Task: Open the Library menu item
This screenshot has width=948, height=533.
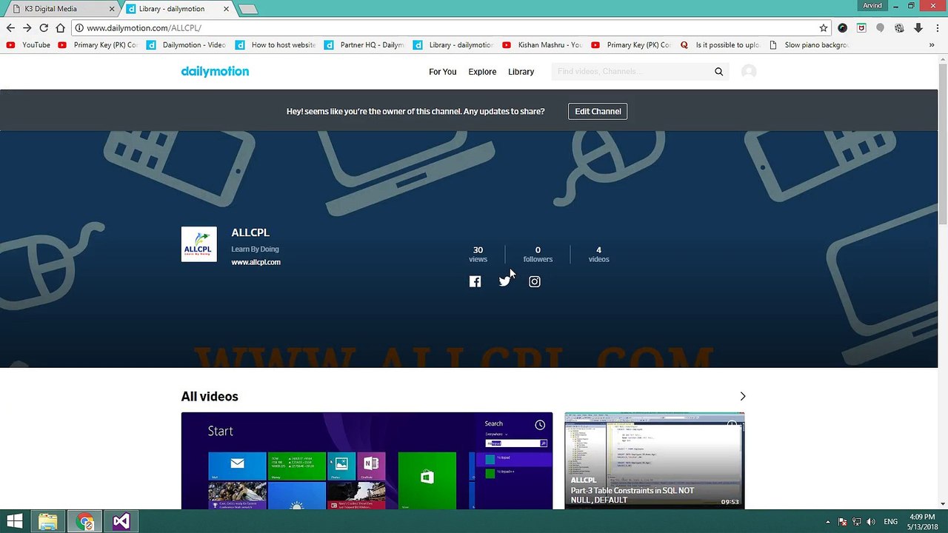Action: click(x=521, y=72)
